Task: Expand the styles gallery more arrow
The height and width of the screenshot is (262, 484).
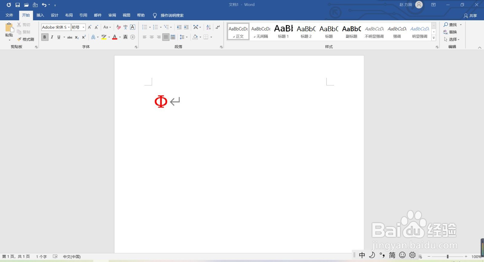Action: (x=434, y=38)
